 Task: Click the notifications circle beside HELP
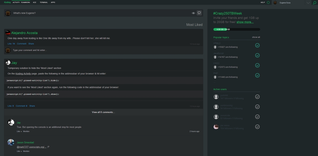point(268,2)
